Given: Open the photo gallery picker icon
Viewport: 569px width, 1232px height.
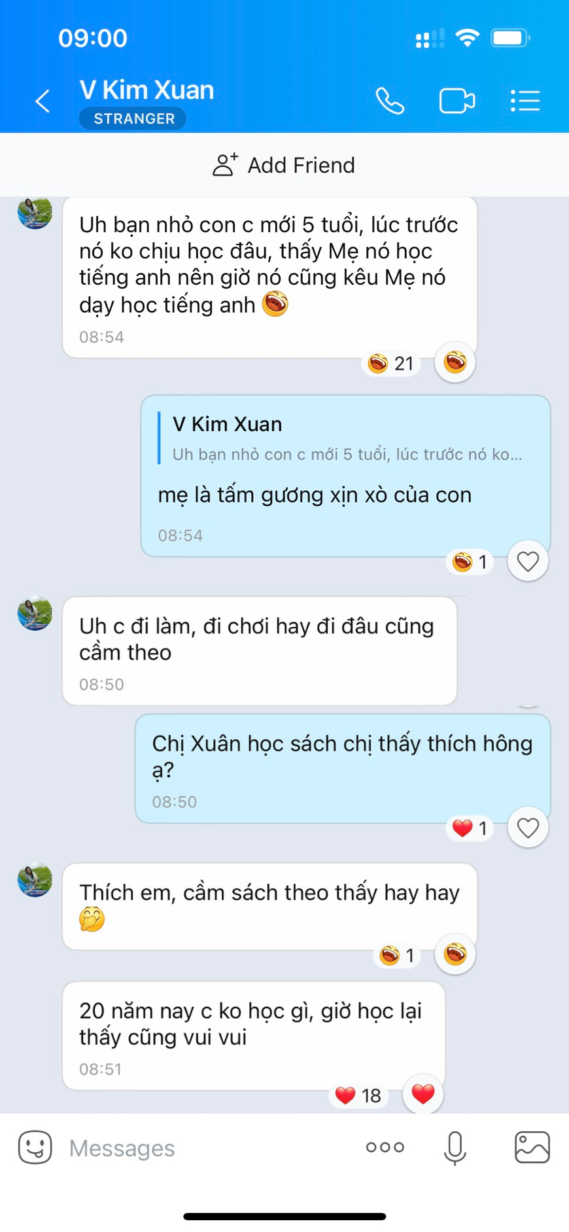Looking at the screenshot, I should (532, 1147).
